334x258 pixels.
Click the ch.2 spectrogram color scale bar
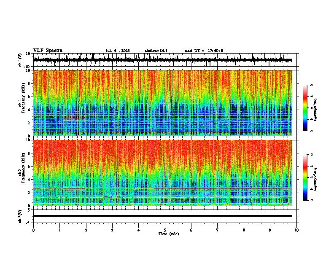[x=305, y=177]
